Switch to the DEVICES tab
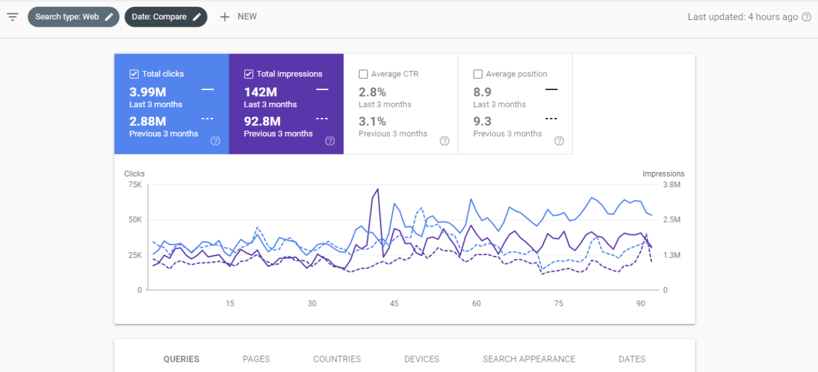 click(422, 359)
